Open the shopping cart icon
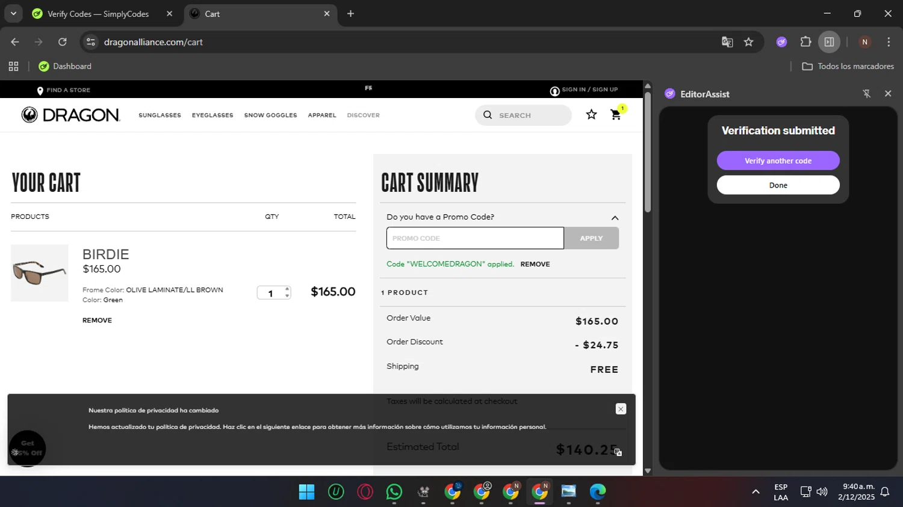903x507 pixels. 616,114
